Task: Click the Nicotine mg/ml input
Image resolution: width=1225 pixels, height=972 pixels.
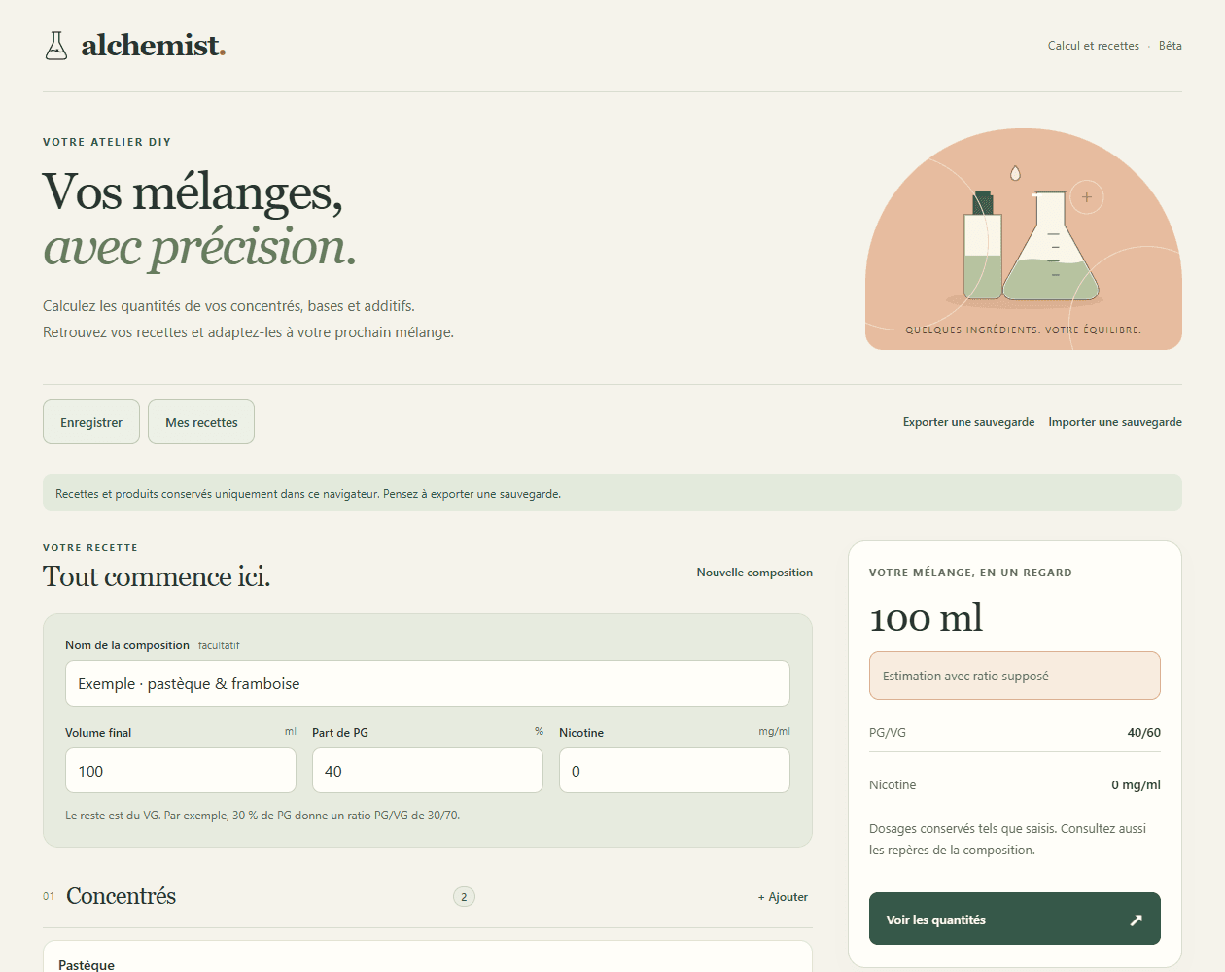Action: tap(675, 771)
